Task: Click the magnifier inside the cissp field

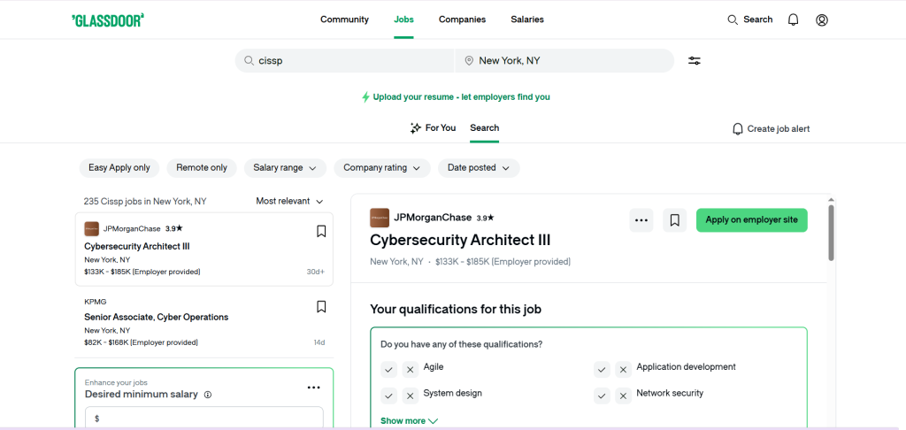Action: tap(249, 61)
